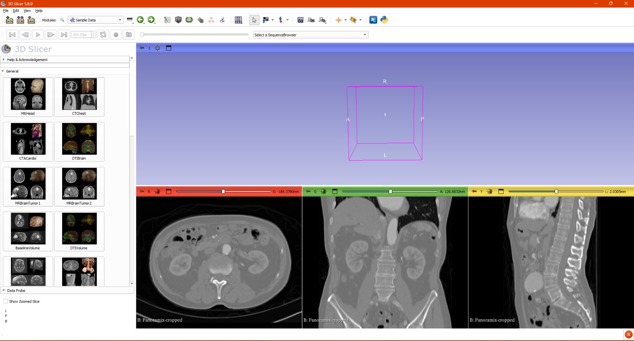Viewport: 634px width, 341px height.
Task: Open the Data module tree icon
Action: [168, 20]
